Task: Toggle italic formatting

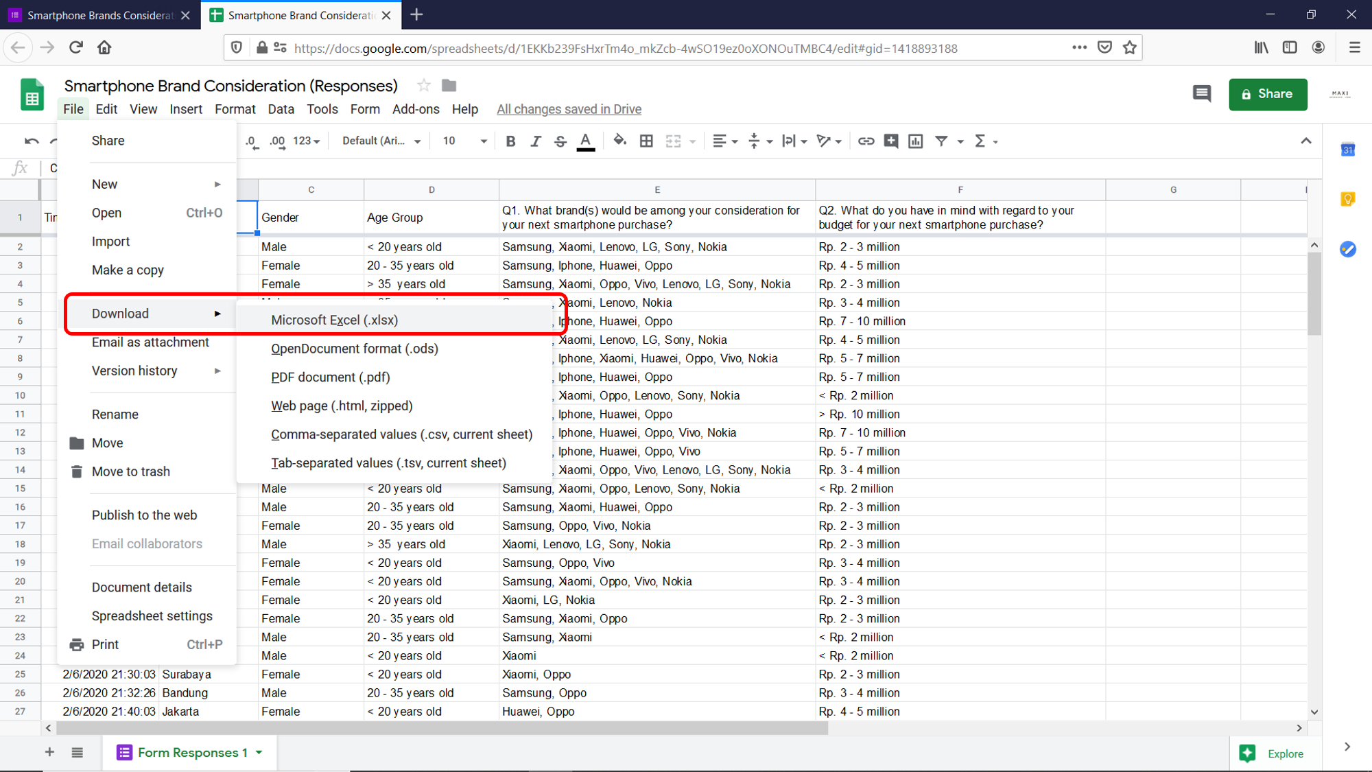Action: [535, 141]
